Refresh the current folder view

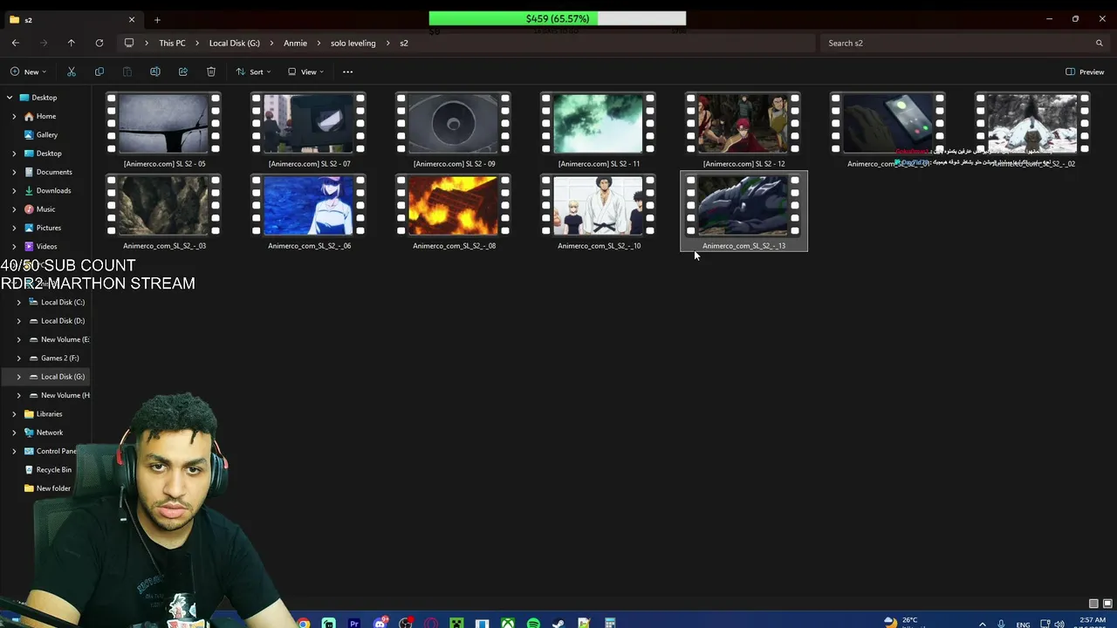(x=99, y=43)
